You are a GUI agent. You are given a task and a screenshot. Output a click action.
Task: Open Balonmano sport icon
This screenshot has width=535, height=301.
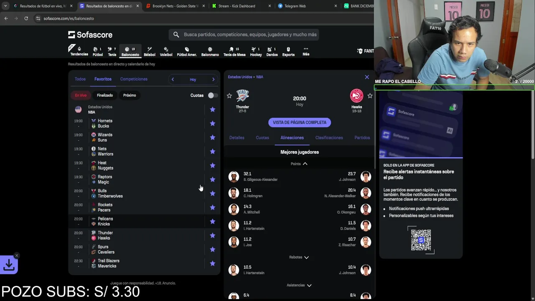coord(210,51)
